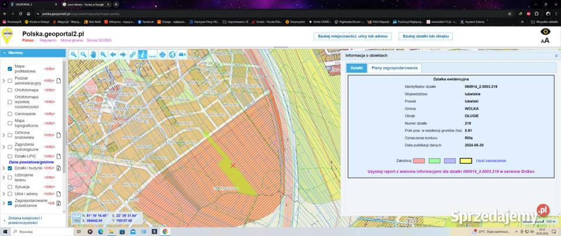Image resolution: width=561 pixels, height=236 pixels.
Task: Collapse the Warstwy panel header
Action: pyautogui.click(x=33, y=53)
